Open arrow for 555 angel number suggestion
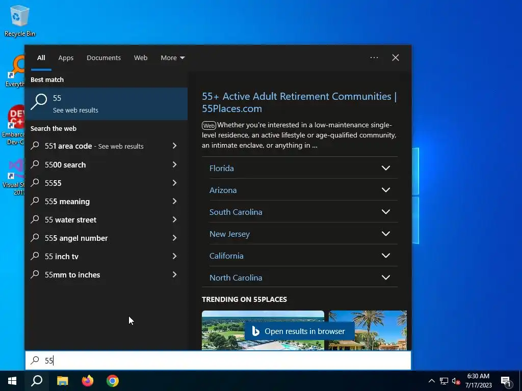 tap(174, 237)
